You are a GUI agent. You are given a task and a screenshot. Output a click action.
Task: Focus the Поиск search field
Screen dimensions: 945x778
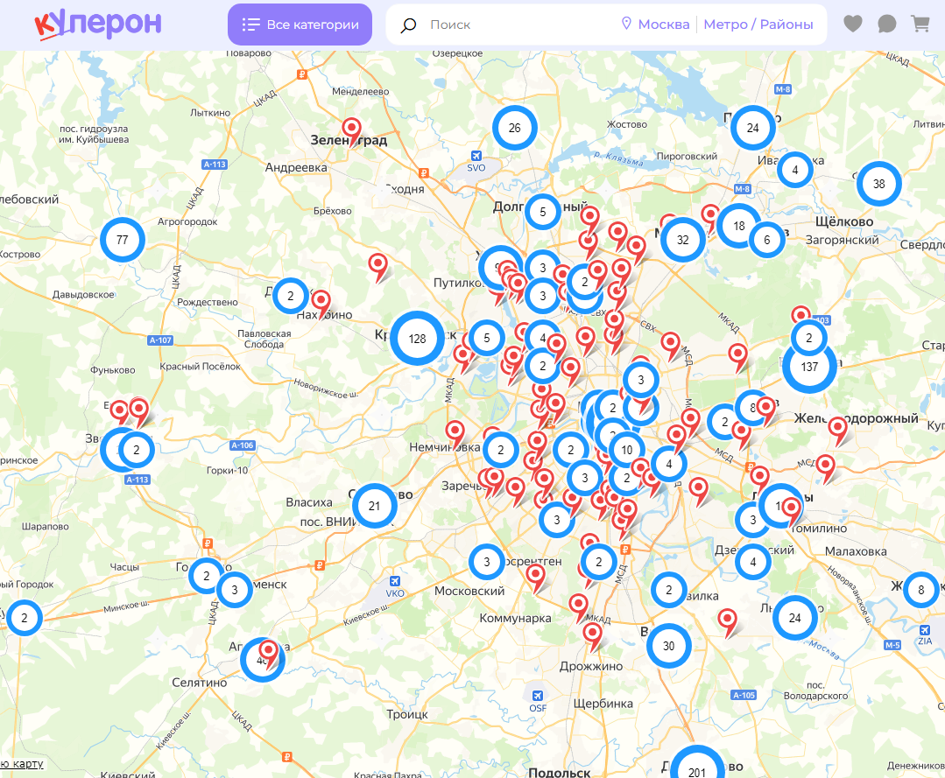[x=518, y=25]
